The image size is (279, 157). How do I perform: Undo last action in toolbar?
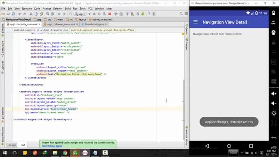[x=20, y=14]
